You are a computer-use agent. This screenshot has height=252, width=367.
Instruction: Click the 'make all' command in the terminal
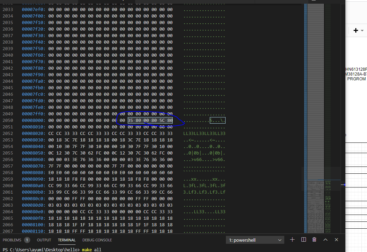[x=92, y=250]
